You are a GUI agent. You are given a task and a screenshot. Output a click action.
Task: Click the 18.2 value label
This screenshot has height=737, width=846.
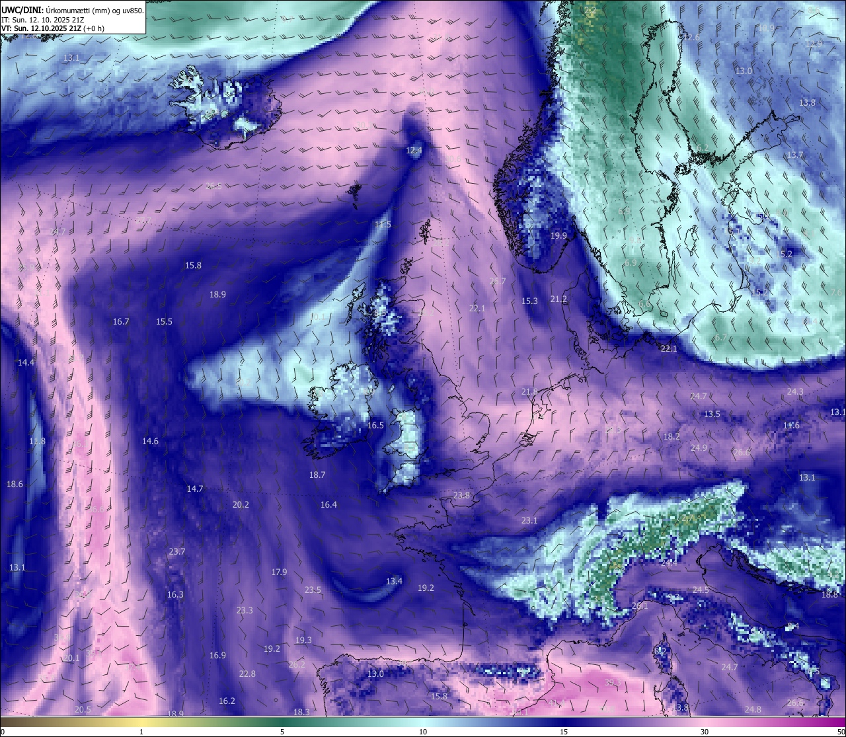[672, 437]
